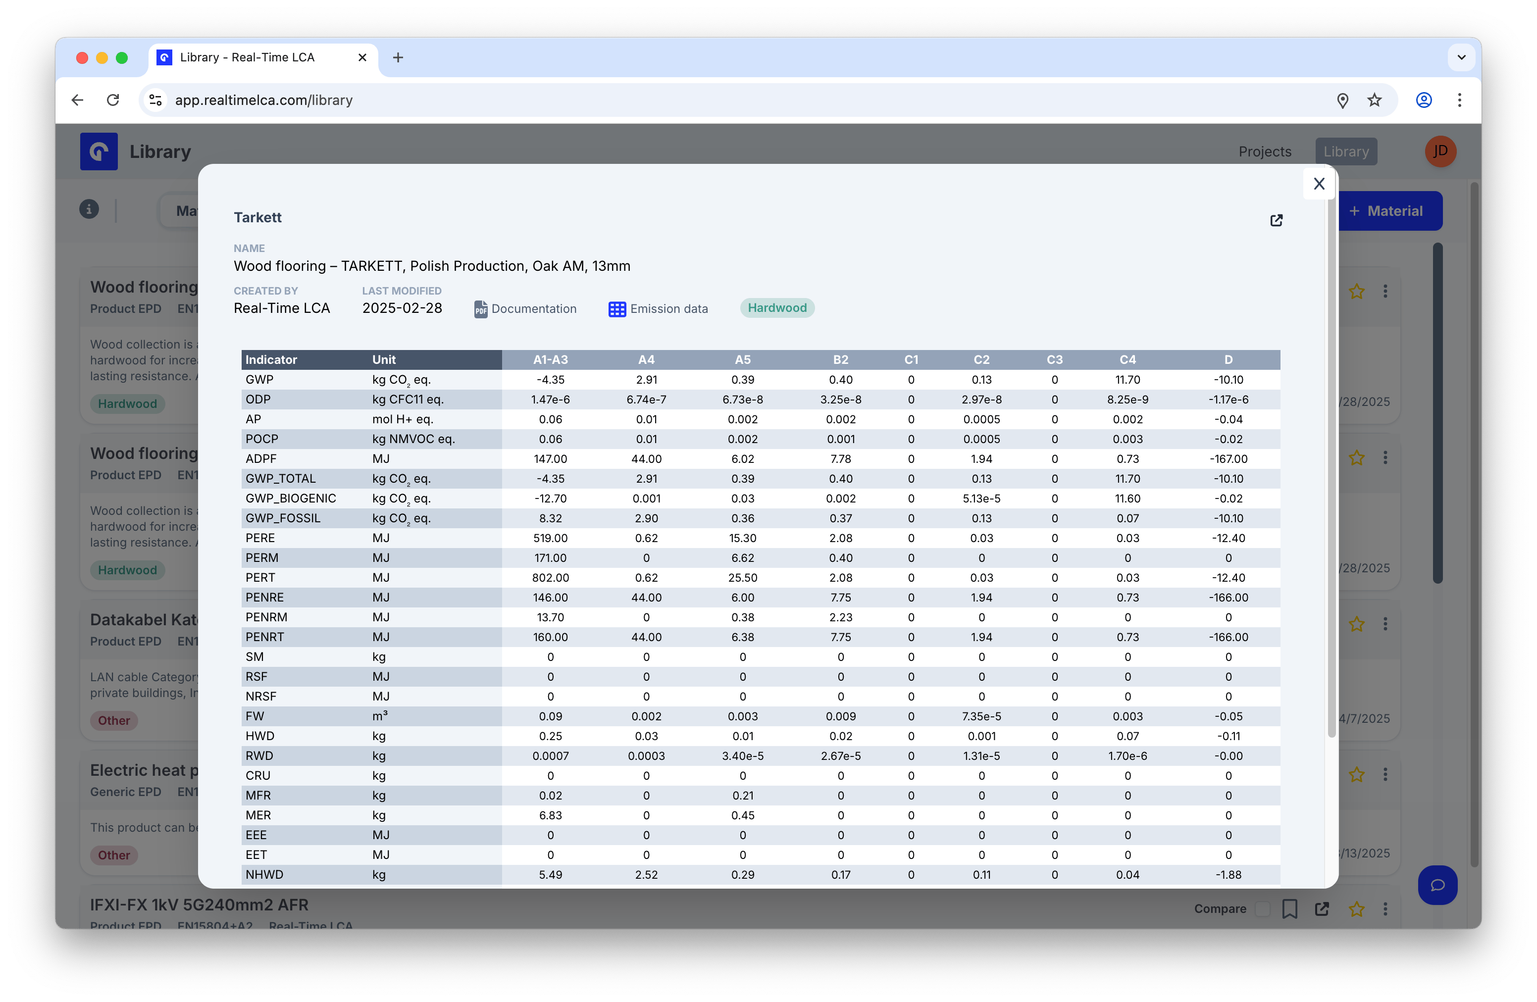Star the second Wood flooring card
1537x1002 pixels.
click(1356, 458)
